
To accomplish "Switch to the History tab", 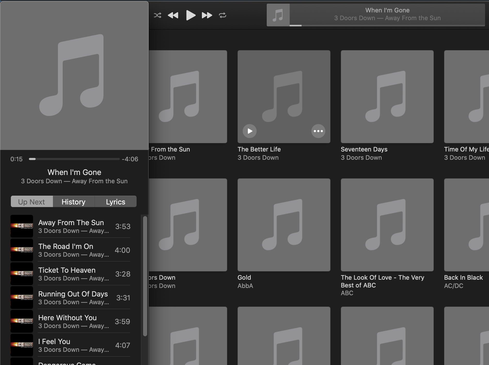I will (x=73, y=202).
